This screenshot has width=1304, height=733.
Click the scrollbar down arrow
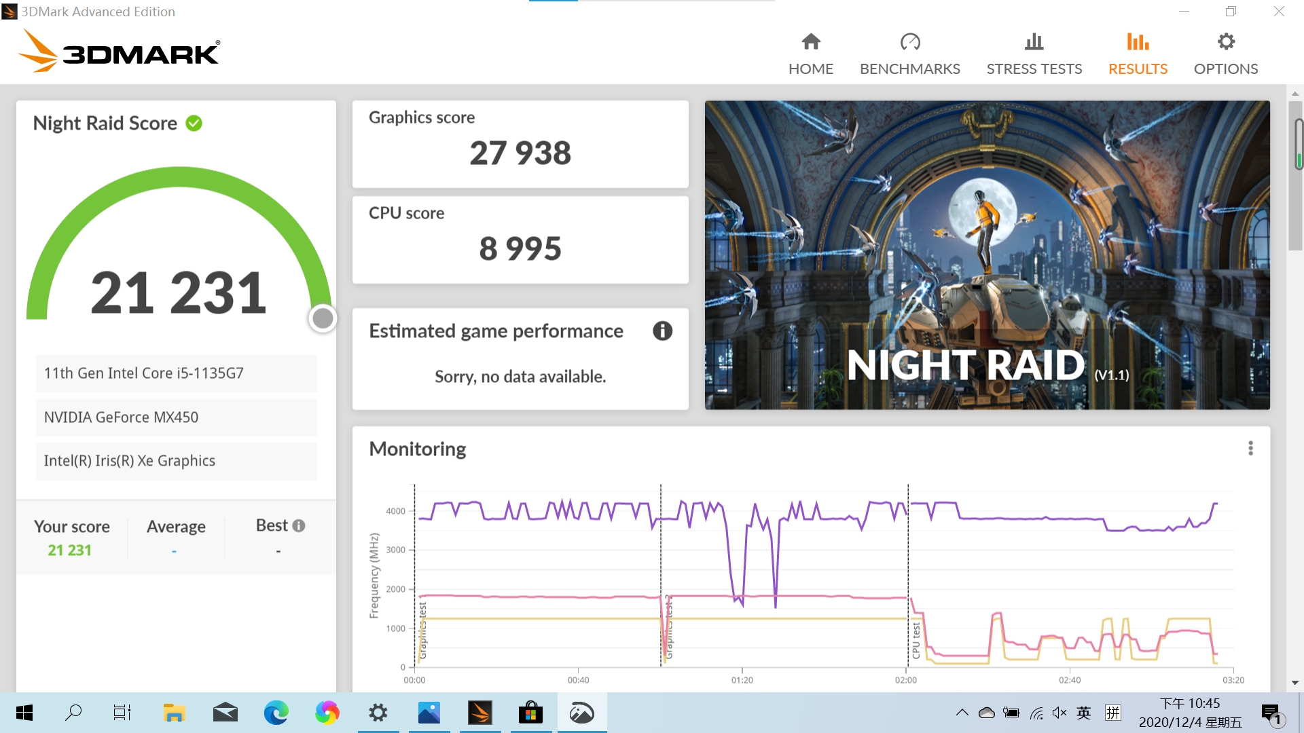coord(1295,683)
